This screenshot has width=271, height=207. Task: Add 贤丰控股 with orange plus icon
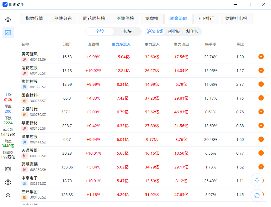click(261, 139)
